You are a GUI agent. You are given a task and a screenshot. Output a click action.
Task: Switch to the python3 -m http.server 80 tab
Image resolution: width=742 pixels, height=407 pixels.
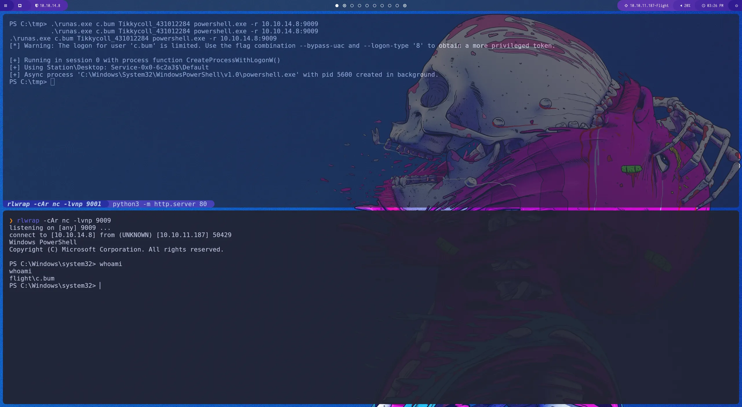coord(160,204)
